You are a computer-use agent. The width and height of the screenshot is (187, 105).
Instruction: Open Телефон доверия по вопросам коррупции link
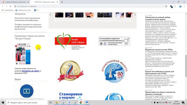28,27
